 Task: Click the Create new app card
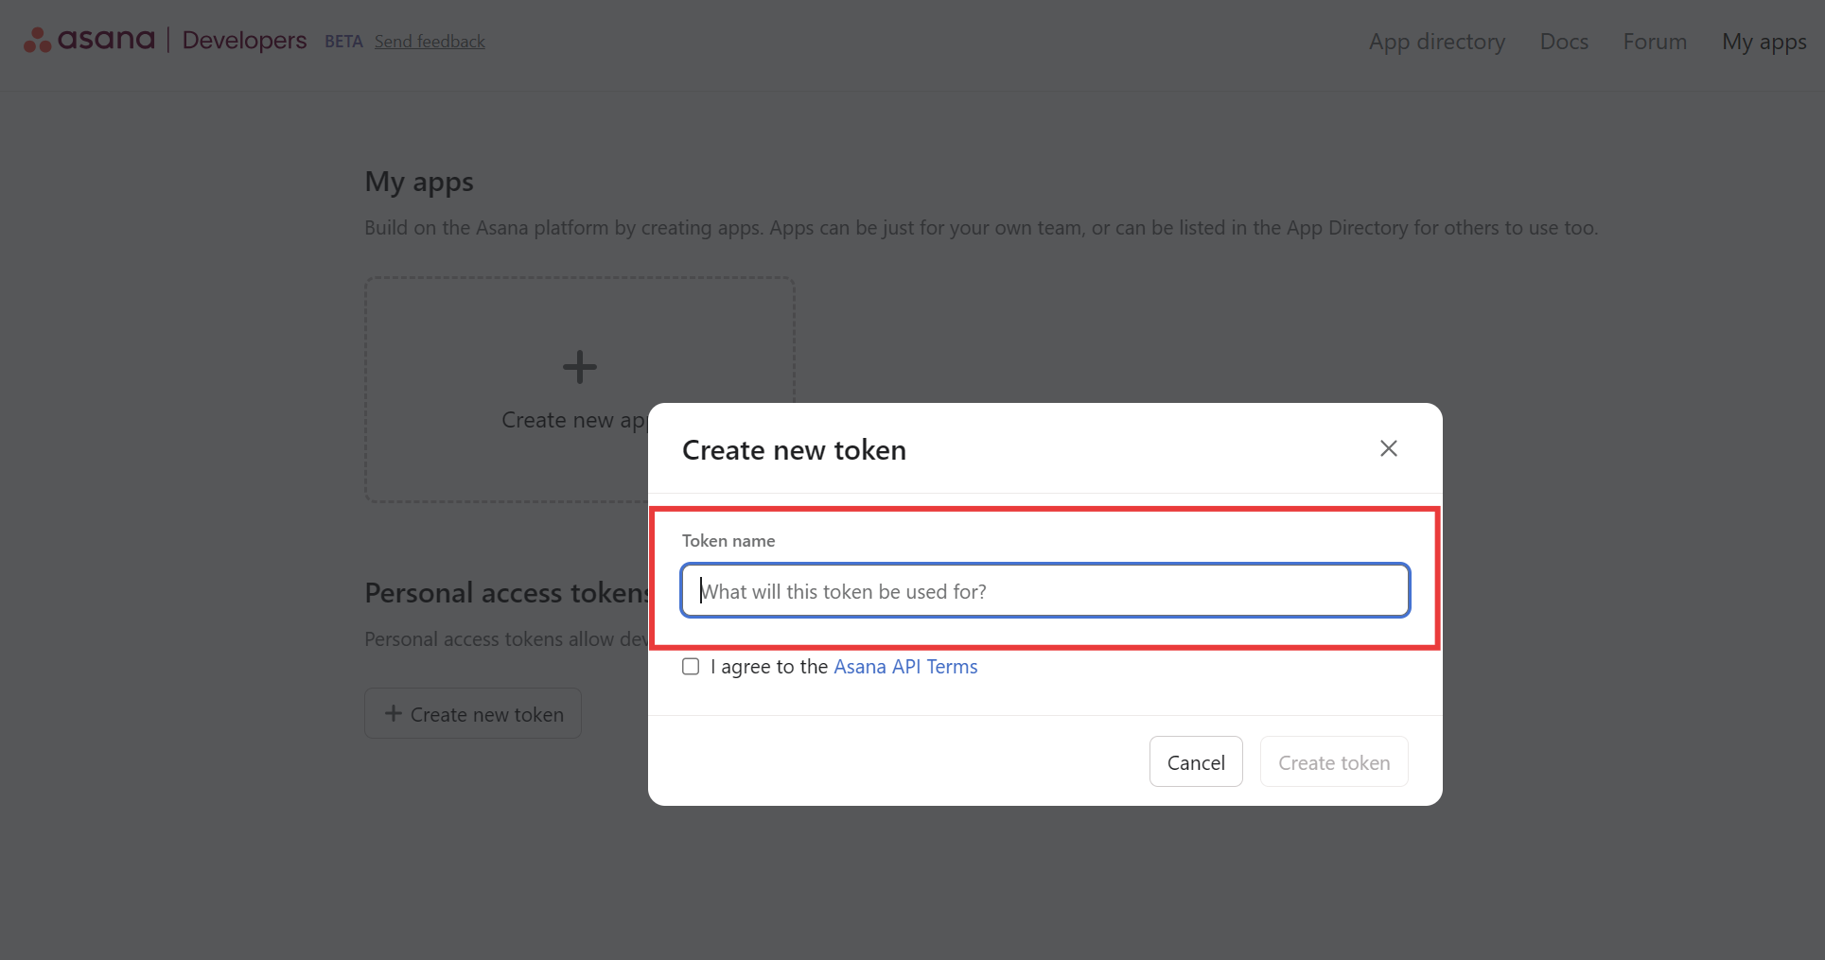(579, 390)
